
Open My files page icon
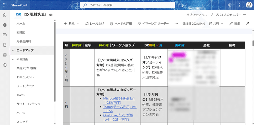coord(5,45)
